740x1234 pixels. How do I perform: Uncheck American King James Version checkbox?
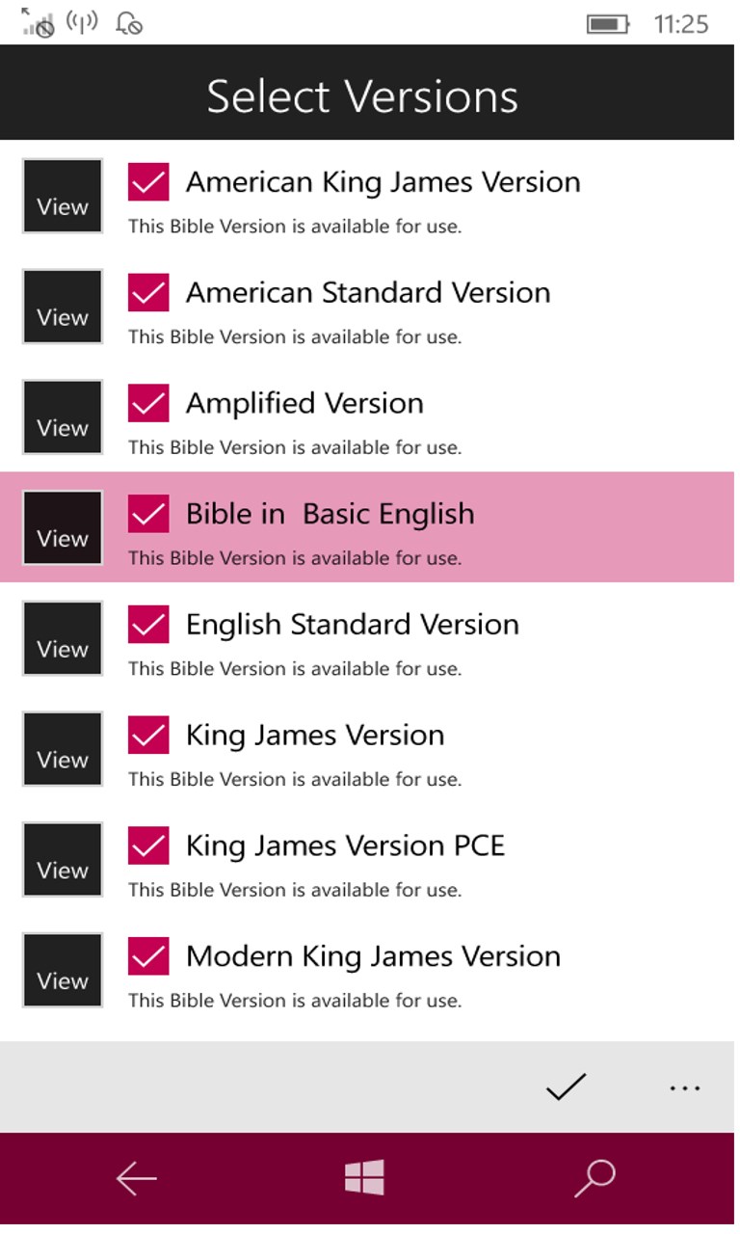click(148, 182)
